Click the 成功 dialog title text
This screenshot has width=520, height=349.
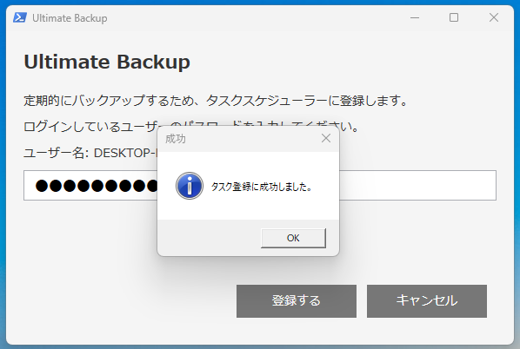176,139
